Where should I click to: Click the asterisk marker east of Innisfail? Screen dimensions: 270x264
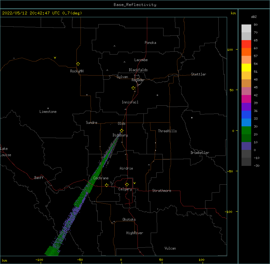coord(157,95)
